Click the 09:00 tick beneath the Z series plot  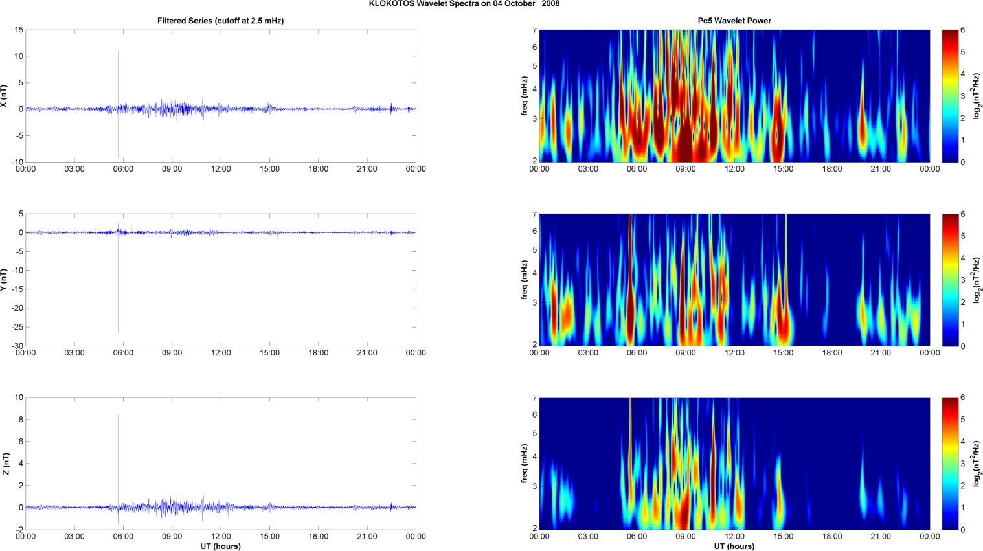[172, 537]
